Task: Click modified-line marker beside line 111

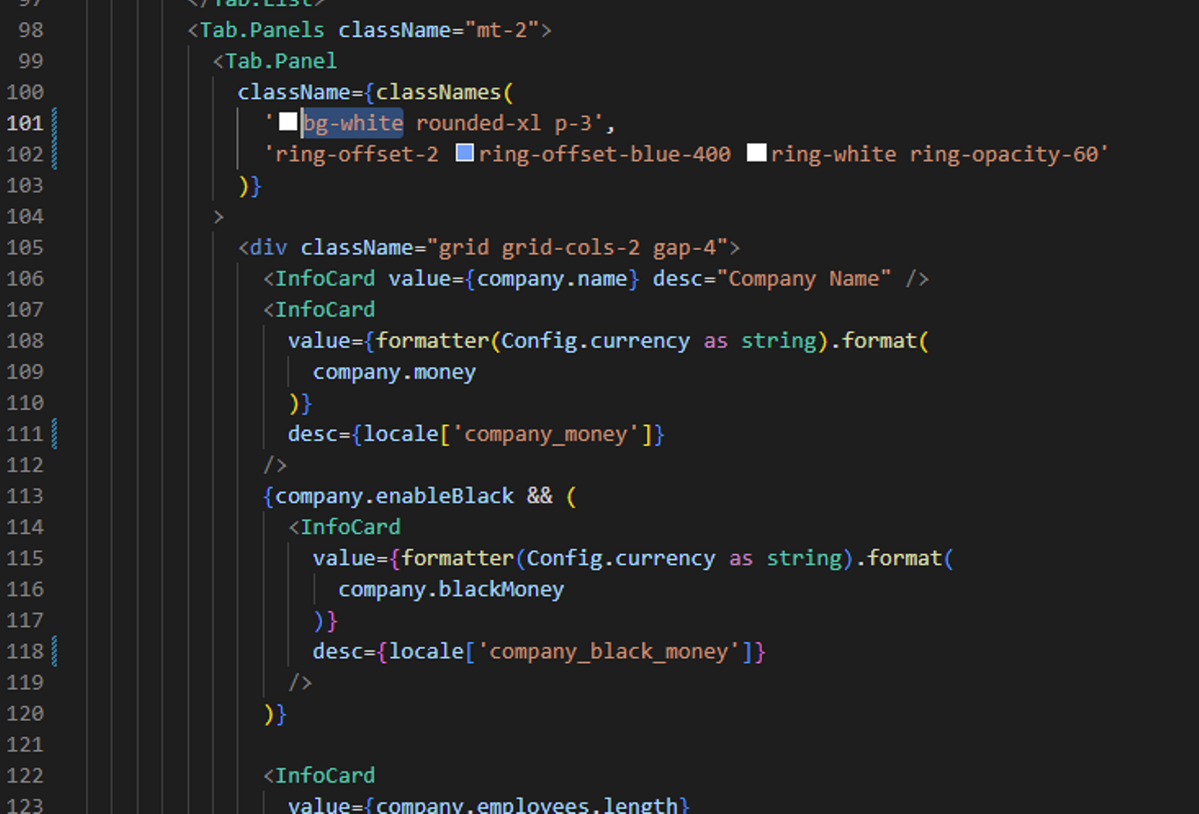Action: (54, 434)
